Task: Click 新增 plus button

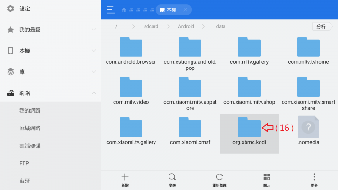Action: 125,180
